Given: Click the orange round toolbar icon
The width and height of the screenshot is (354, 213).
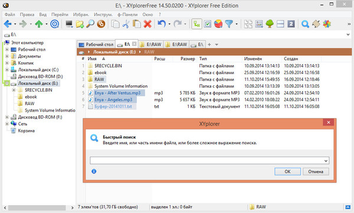Looking at the screenshot, I should point(101,24).
